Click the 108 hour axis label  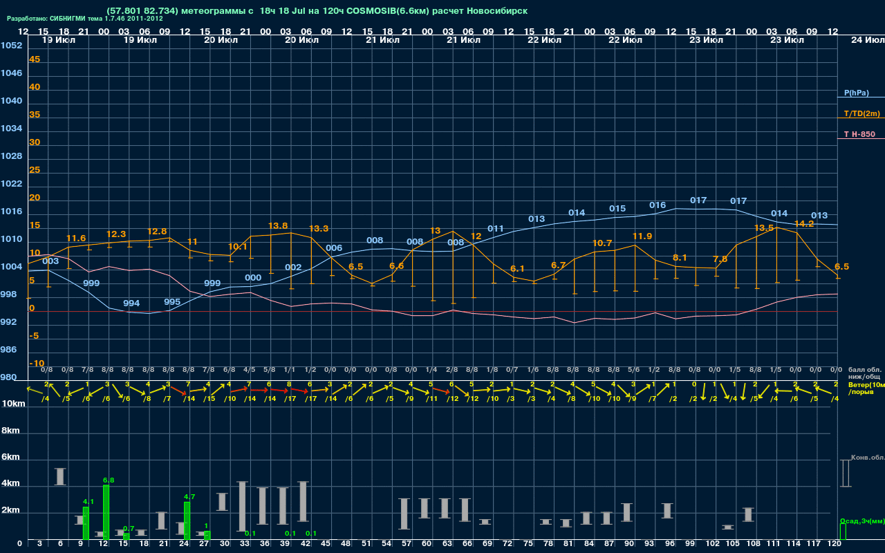[754, 545]
